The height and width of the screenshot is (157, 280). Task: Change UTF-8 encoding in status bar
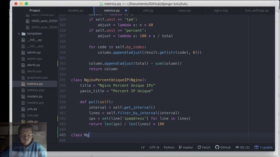point(154,147)
